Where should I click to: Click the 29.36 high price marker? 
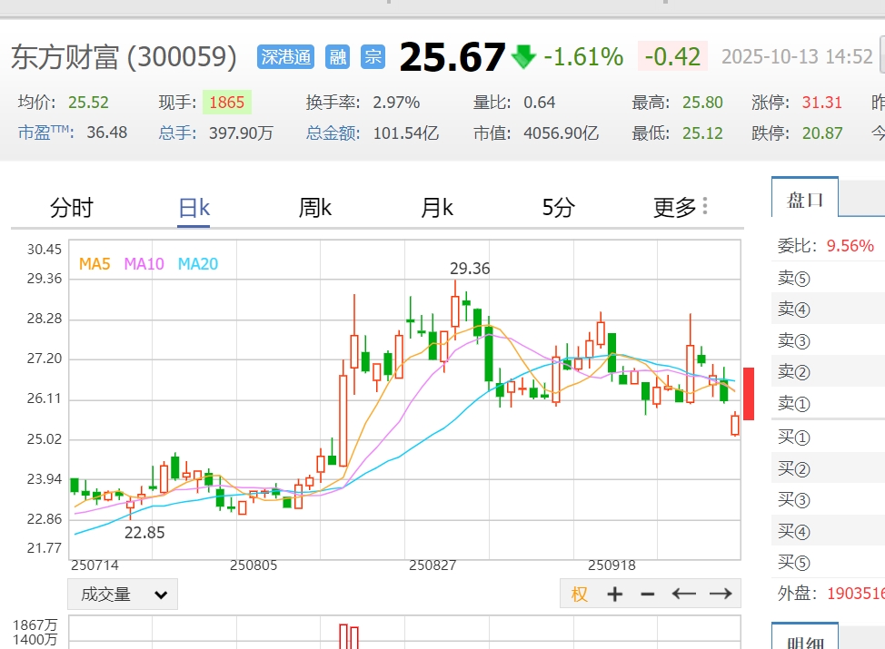(470, 269)
